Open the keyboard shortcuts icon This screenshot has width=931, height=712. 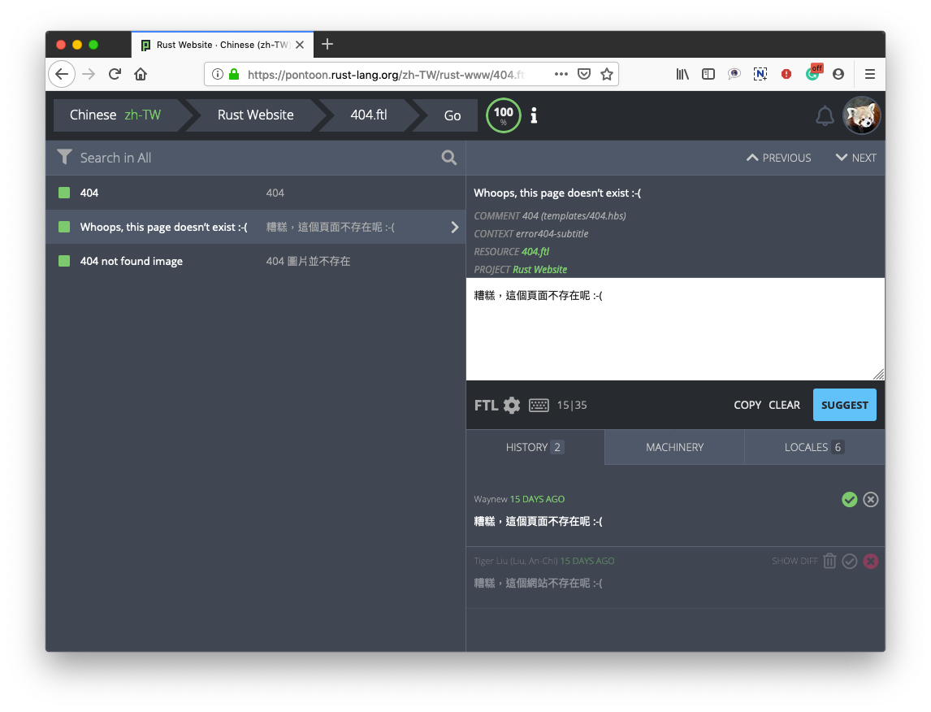[x=539, y=405]
